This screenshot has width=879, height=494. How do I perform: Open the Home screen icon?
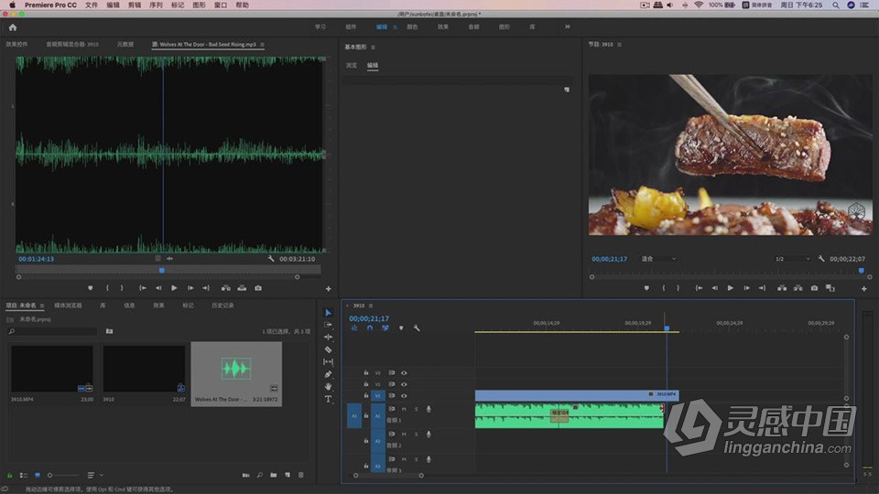pos(12,27)
